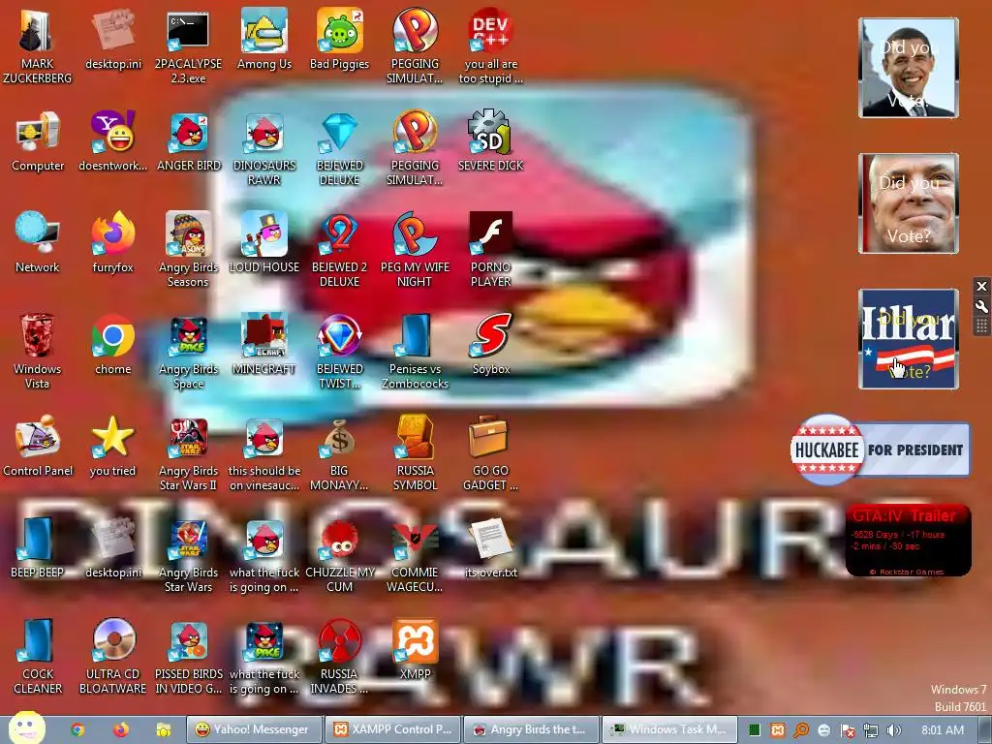Select the Yahoo 'doesntwork...' shortcut
The height and width of the screenshot is (744, 992).
pyautogui.click(x=112, y=141)
